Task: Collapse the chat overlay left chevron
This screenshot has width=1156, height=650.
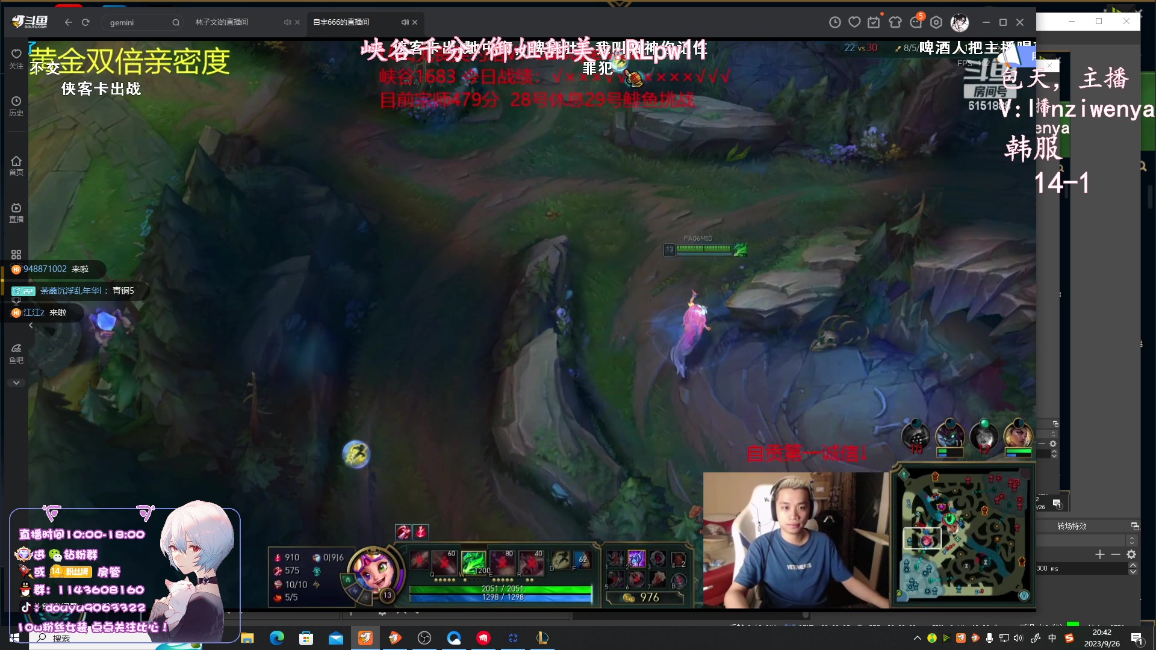Action: click(31, 326)
